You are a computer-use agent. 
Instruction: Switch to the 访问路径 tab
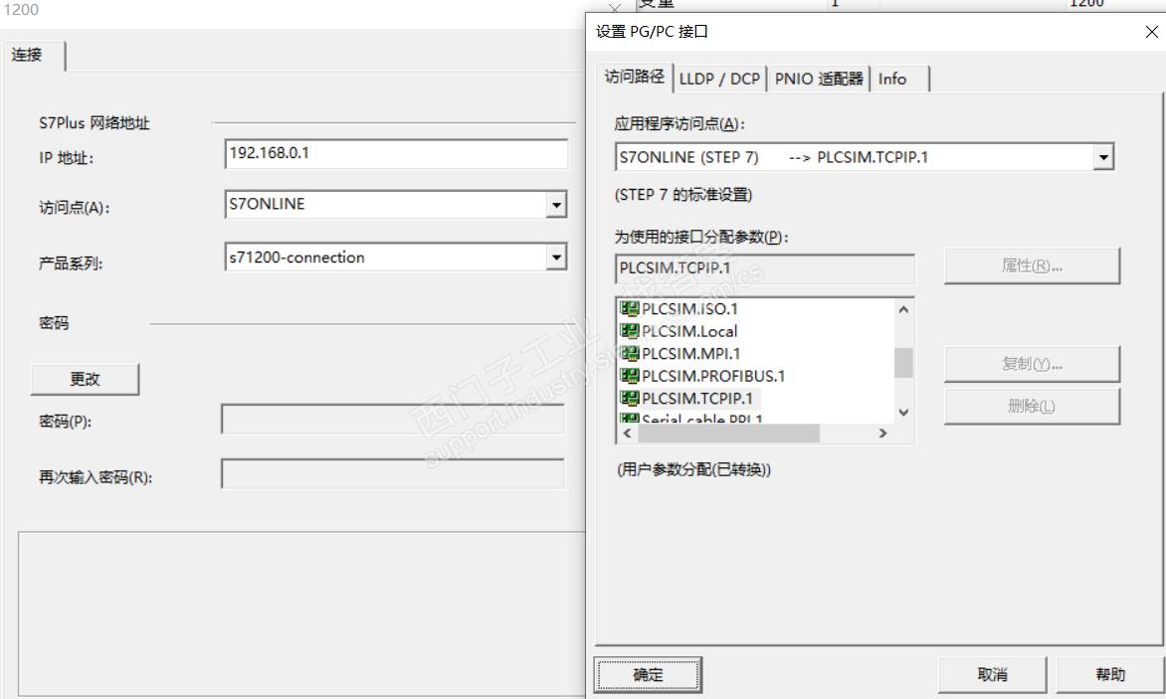[x=635, y=77]
